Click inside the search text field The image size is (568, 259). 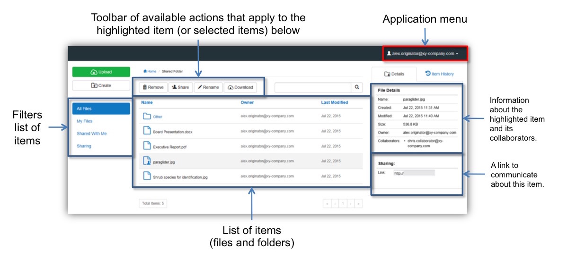313,87
